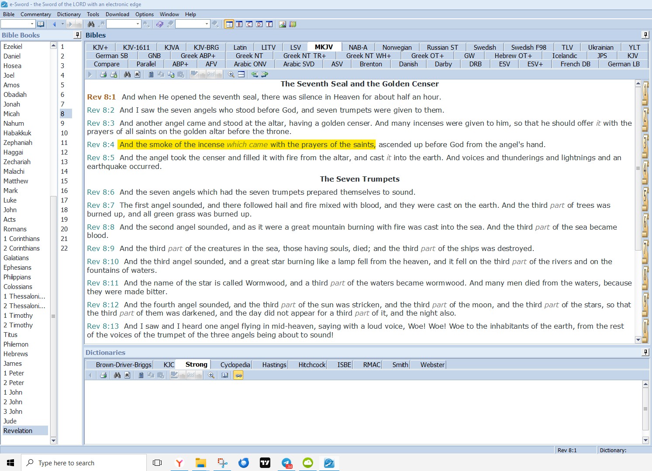This screenshot has width=652, height=471.
Task: Open Telegram from the taskbar
Action: [x=286, y=463]
